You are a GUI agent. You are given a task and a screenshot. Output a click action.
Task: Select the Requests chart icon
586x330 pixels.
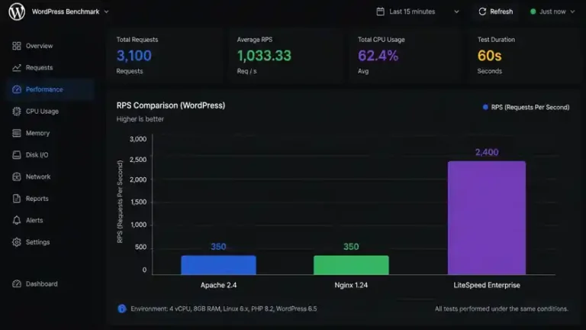pyautogui.click(x=17, y=68)
